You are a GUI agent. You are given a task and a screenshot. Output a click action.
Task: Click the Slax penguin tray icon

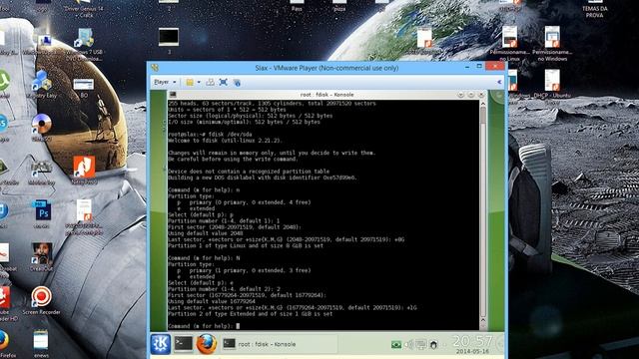(433, 345)
